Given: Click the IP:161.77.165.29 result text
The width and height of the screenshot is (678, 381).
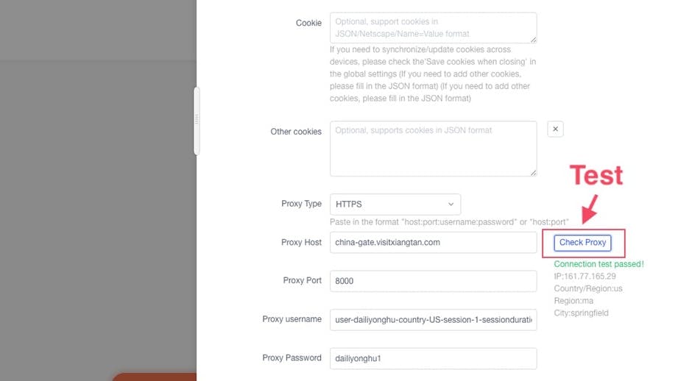Looking at the screenshot, I should pos(585,276).
